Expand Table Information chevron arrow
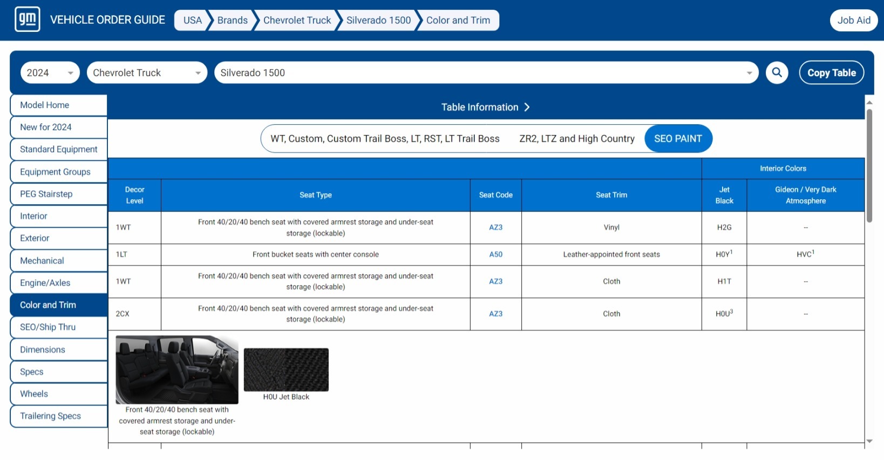 tap(527, 107)
